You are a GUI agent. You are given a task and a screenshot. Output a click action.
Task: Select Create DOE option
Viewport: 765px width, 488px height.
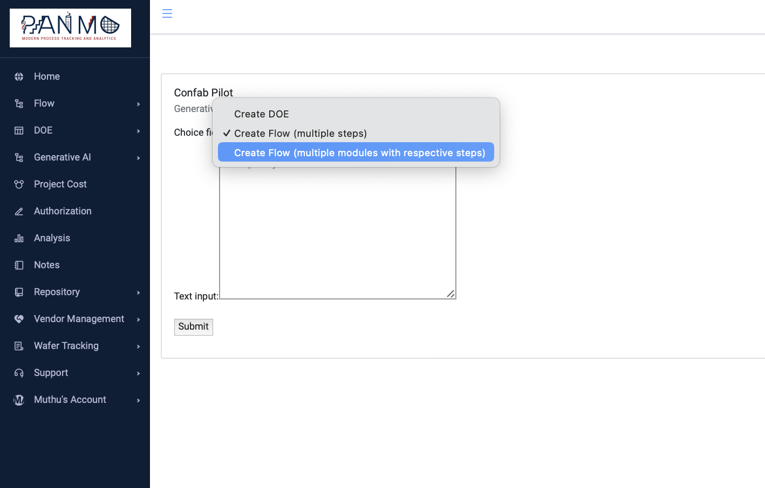click(x=356, y=114)
